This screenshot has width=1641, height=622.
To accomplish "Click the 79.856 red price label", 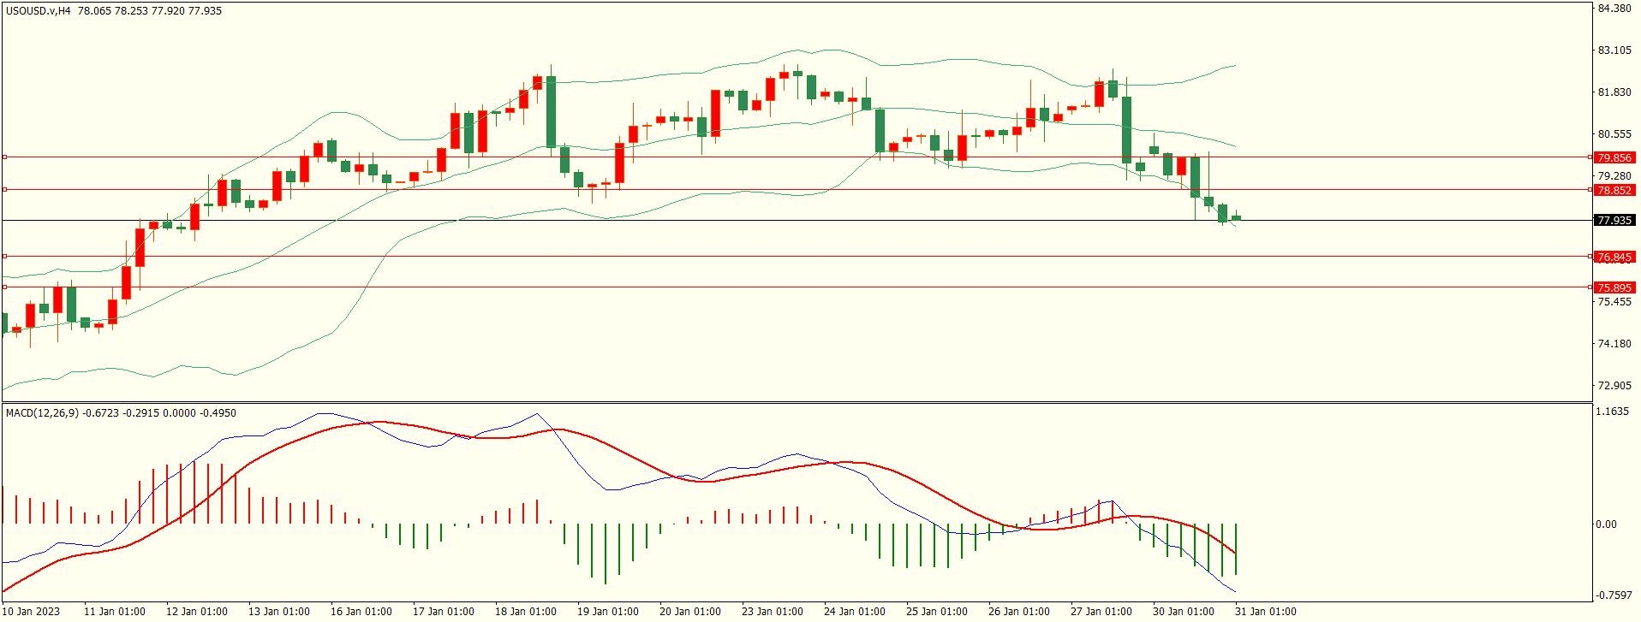I will (x=1614, y=157).
